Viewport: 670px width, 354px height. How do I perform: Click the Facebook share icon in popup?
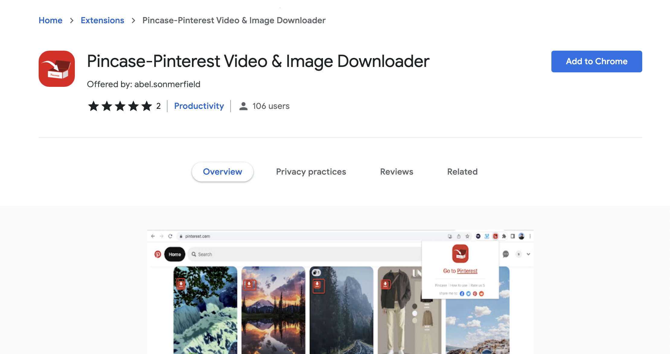462,293
